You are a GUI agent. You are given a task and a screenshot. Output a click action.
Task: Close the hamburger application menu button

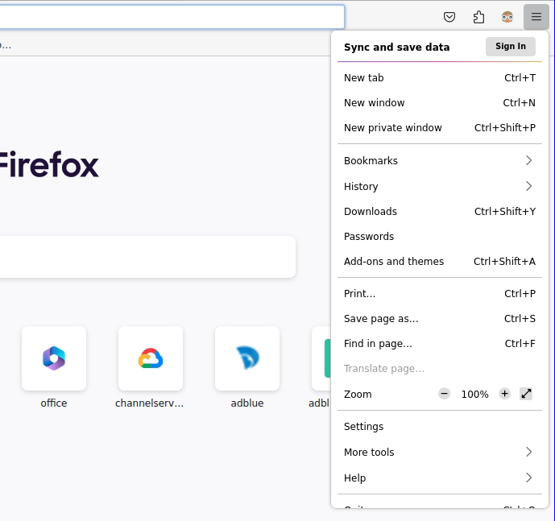coord(536,17)
